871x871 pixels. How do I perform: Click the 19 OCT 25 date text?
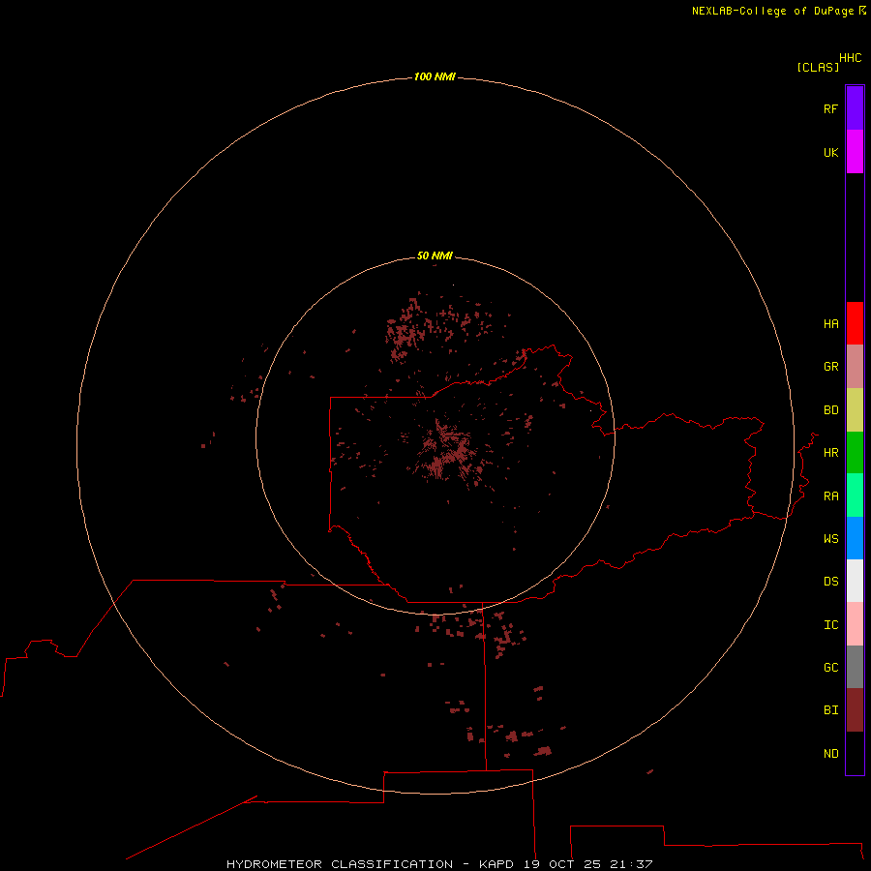click(x=560, y=864)
